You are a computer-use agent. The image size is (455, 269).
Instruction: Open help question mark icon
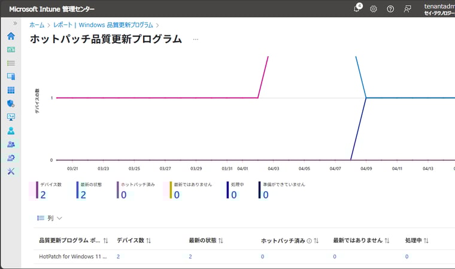pyautogui.click(x=390, y=9)
